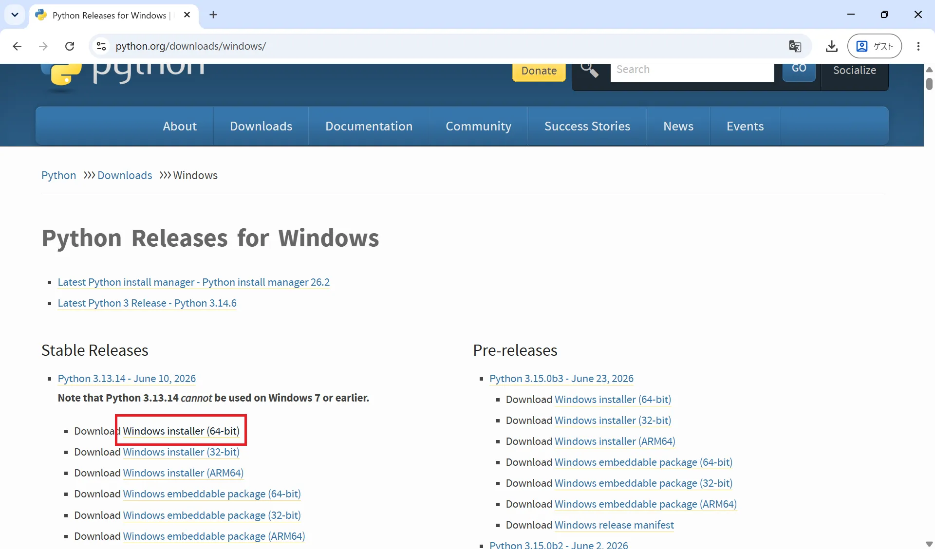The width and height of the screenshot is (935, 549).
Task: Click the Python Releases for Windows heading
Action: click(210, 238)
